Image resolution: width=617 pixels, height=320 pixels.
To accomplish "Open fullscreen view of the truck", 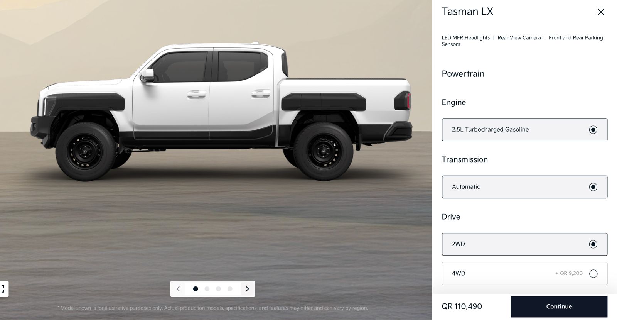I will pos(3,289).
